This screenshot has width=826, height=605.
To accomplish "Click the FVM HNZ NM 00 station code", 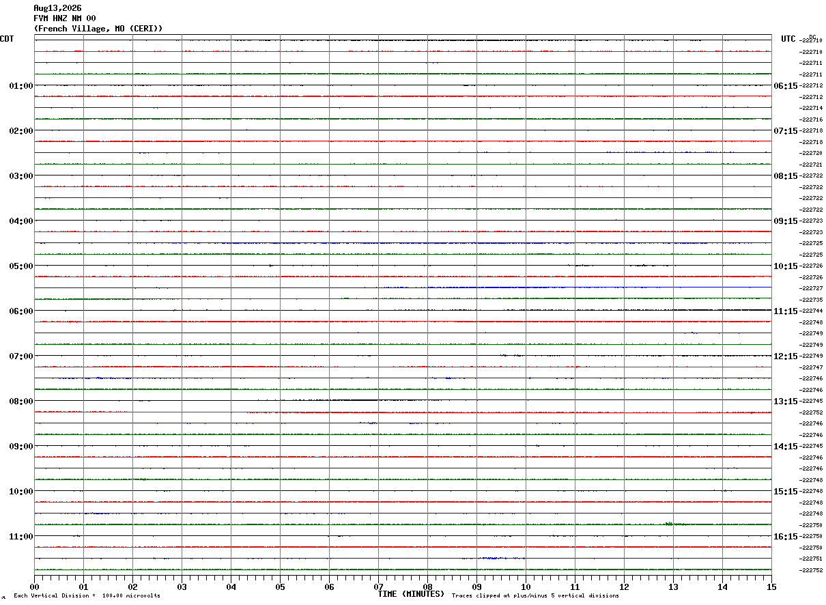I will [x=65, y=18].
